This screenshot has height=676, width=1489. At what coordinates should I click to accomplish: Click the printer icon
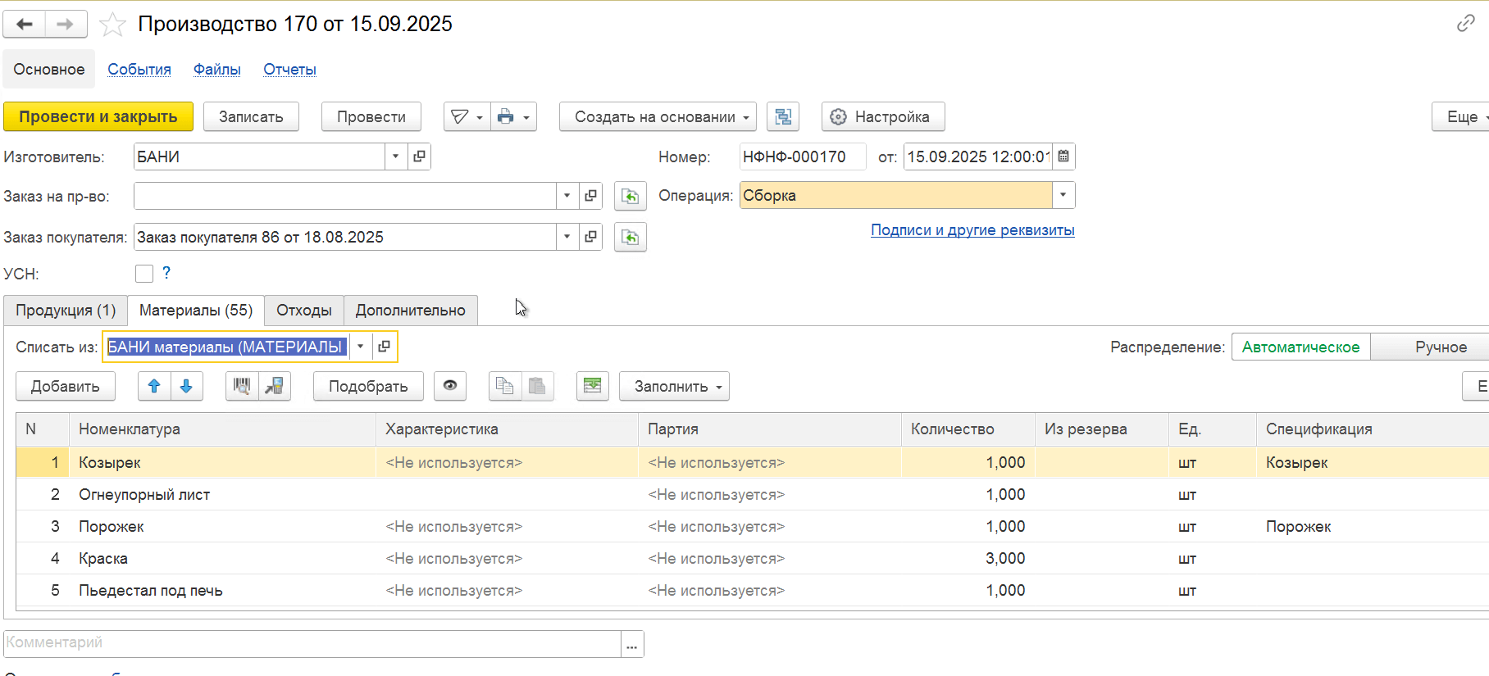506,117
